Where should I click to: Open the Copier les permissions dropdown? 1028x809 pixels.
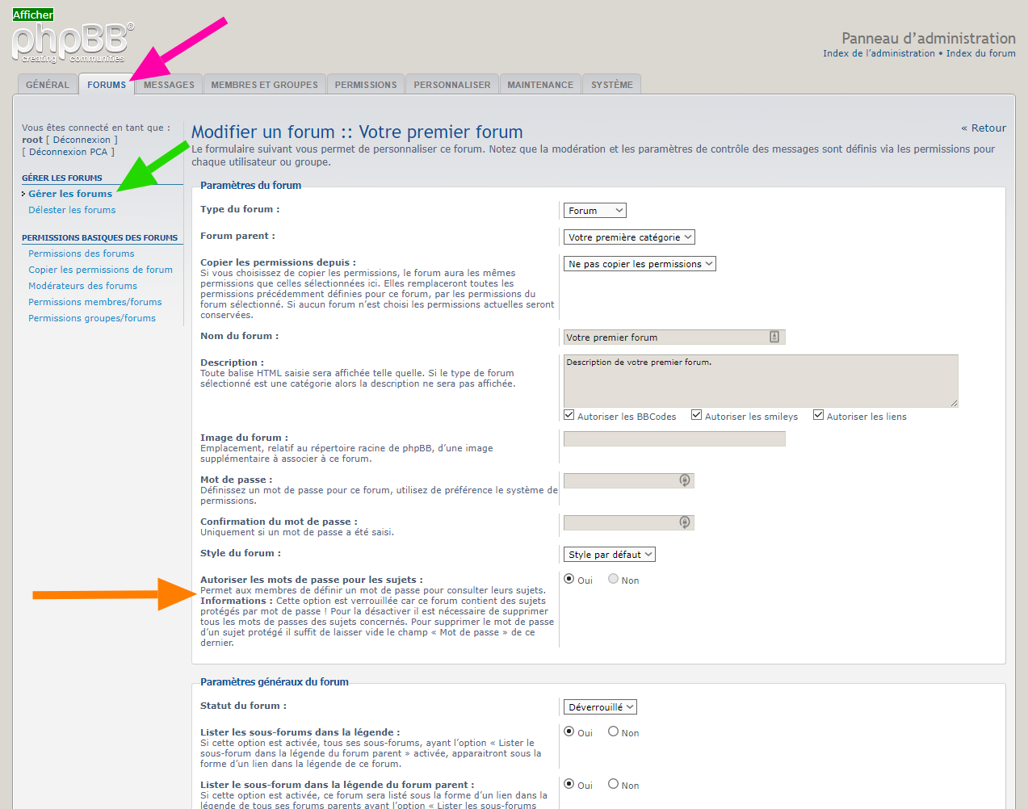[639, 264]
